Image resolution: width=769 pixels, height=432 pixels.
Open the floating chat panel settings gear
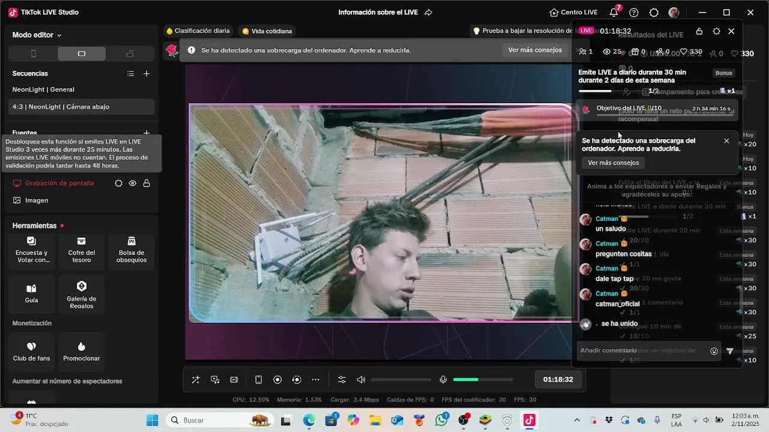pyautogui.click(x=716, y=31)
